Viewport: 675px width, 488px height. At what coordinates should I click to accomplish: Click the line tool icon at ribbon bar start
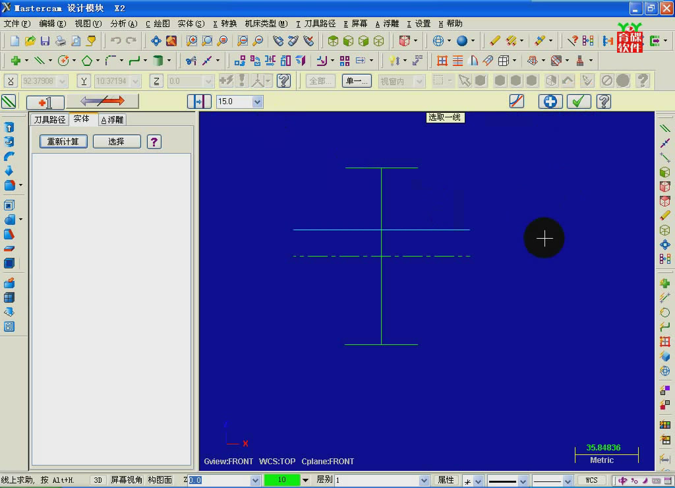(x=9, y=102)
